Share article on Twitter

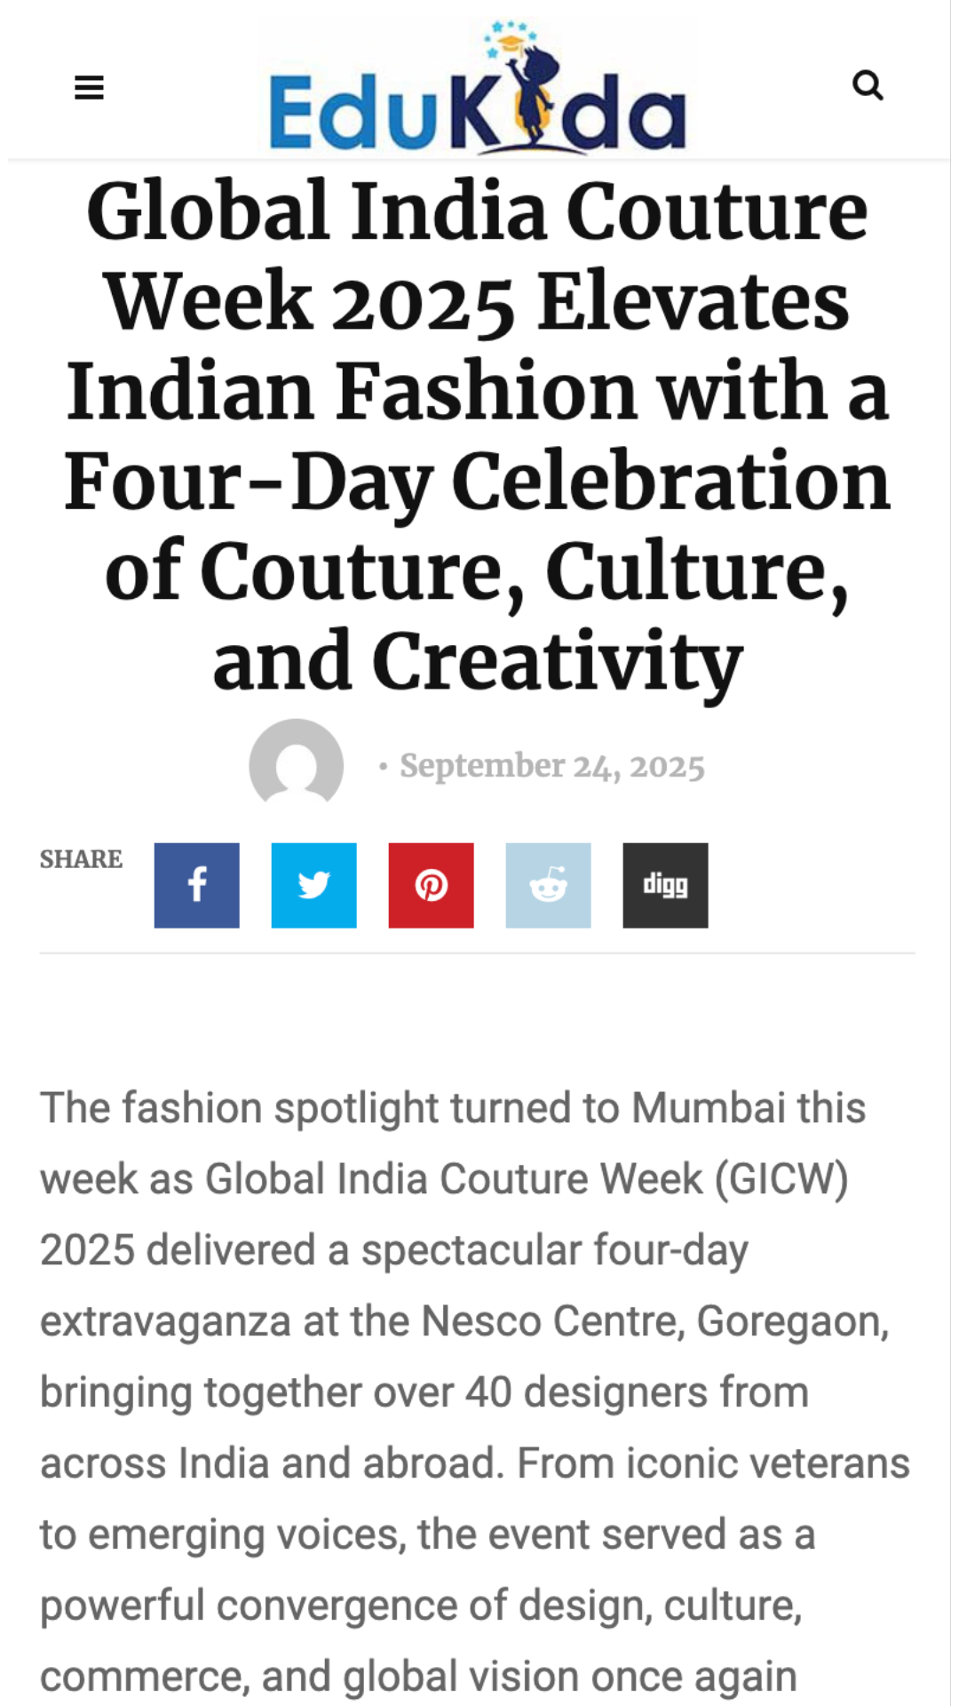pos(313,885)
